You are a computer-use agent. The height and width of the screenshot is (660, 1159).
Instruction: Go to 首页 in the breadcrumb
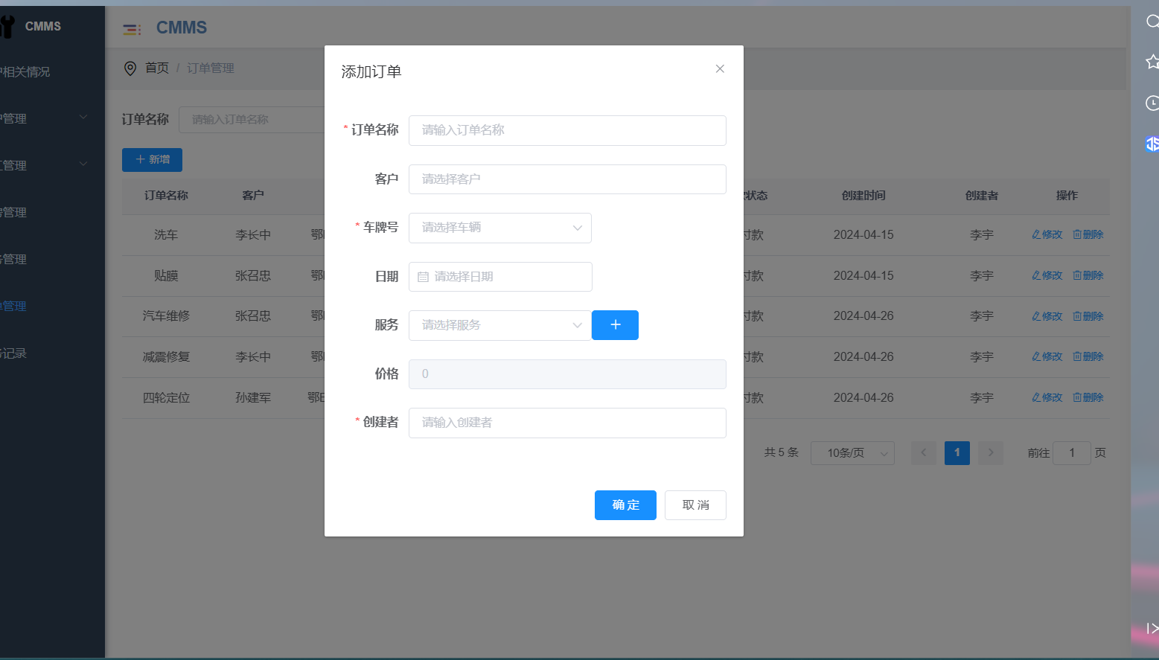[157, 68]
